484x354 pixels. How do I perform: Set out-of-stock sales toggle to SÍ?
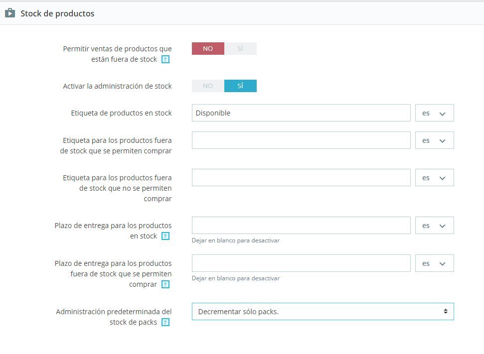240,48
